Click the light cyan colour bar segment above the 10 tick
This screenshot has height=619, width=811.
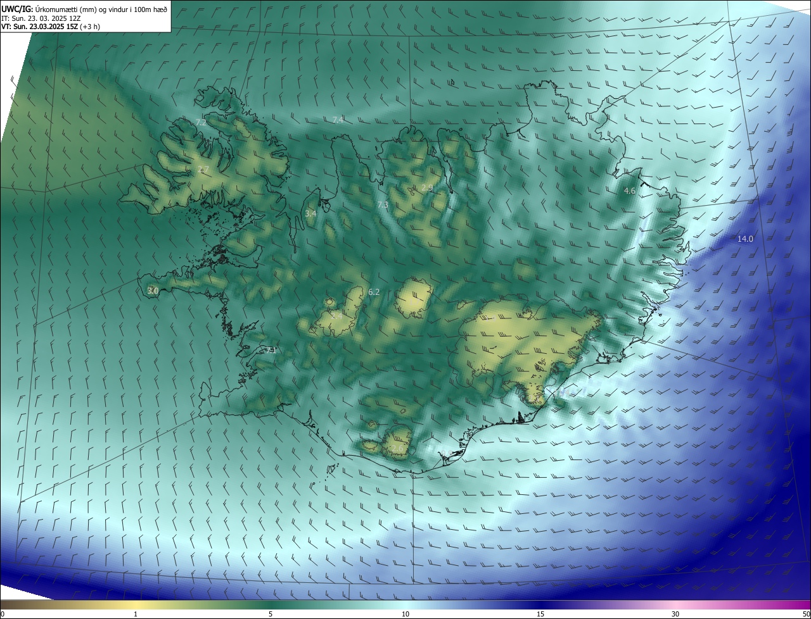[405, 604]
